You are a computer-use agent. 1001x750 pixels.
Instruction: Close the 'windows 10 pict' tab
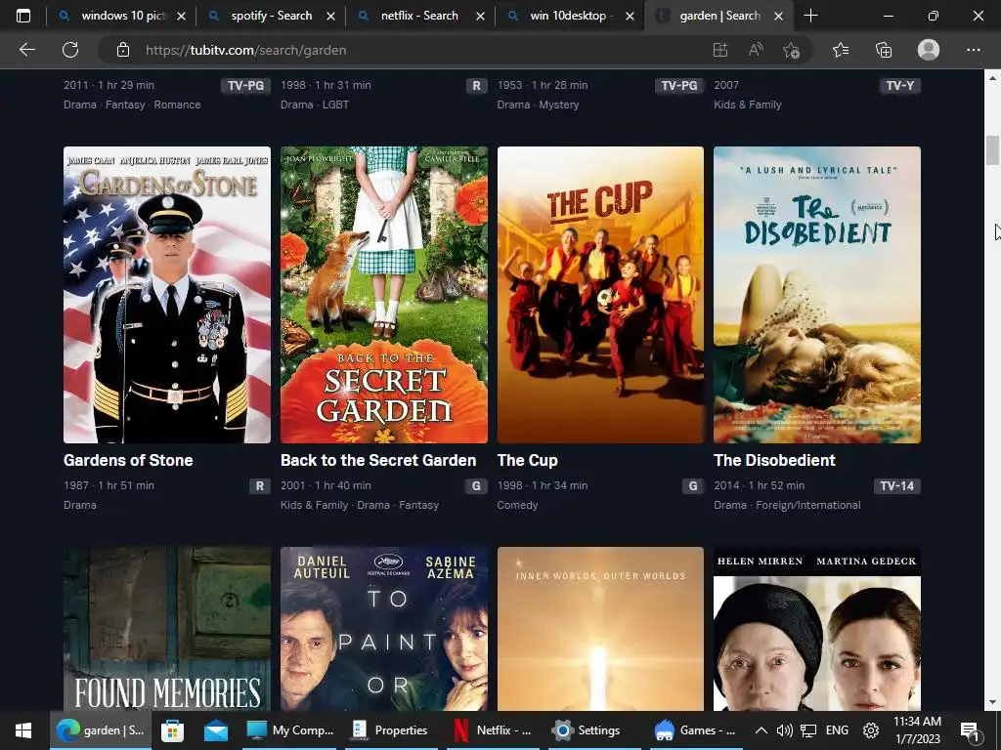pos(181,16)
